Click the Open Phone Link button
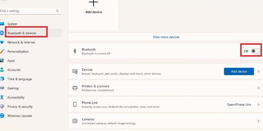The width and height of the screenshot is (263, 131). (x=239, y=104)
